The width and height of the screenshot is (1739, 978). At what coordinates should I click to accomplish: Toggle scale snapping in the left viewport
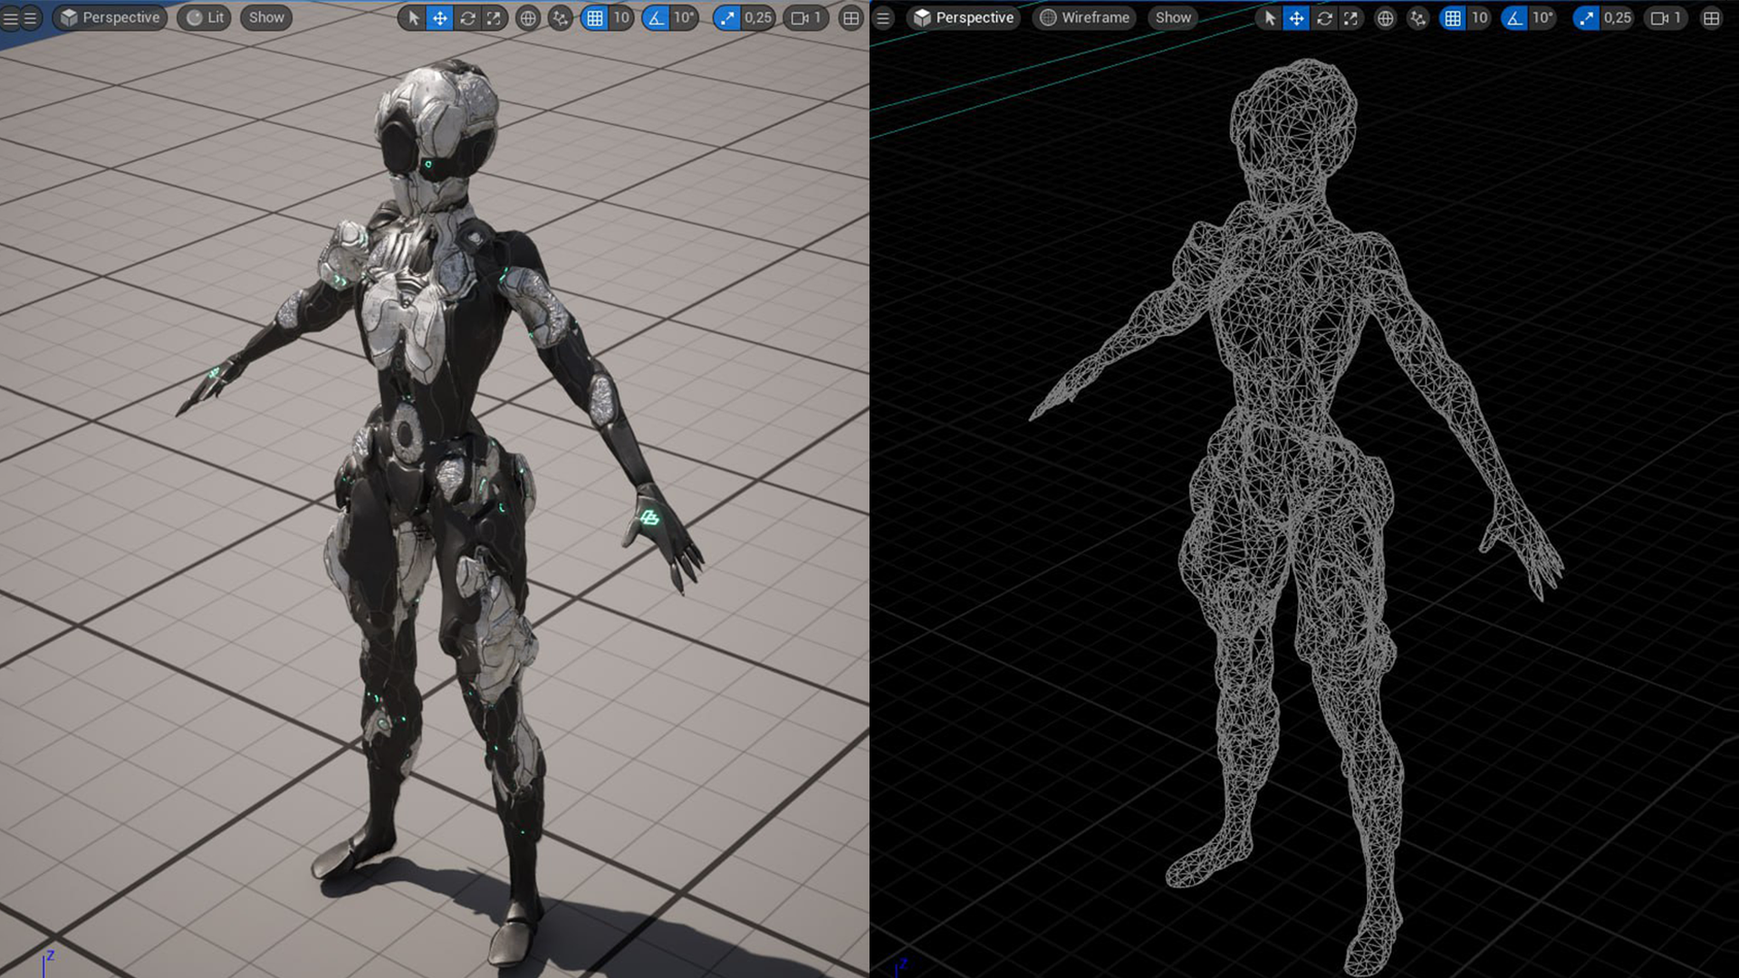[x=727, y=17]
